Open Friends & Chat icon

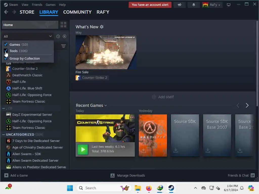pyautogui.click(x=253, y=175)
